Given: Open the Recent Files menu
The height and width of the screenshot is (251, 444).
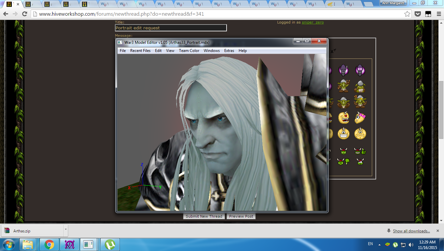Looking at the screenshot, I should 140,51.
